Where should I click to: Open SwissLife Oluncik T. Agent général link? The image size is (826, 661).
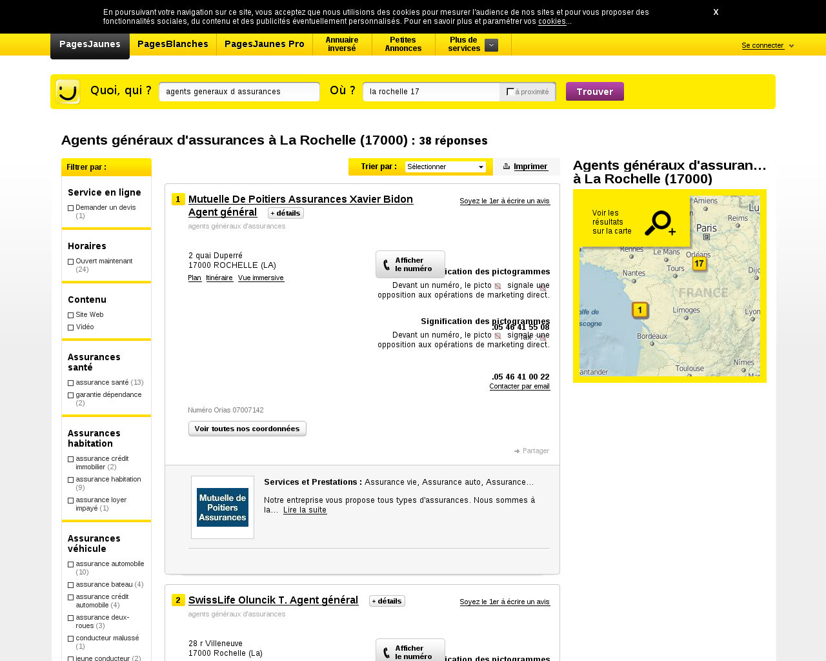273,600
